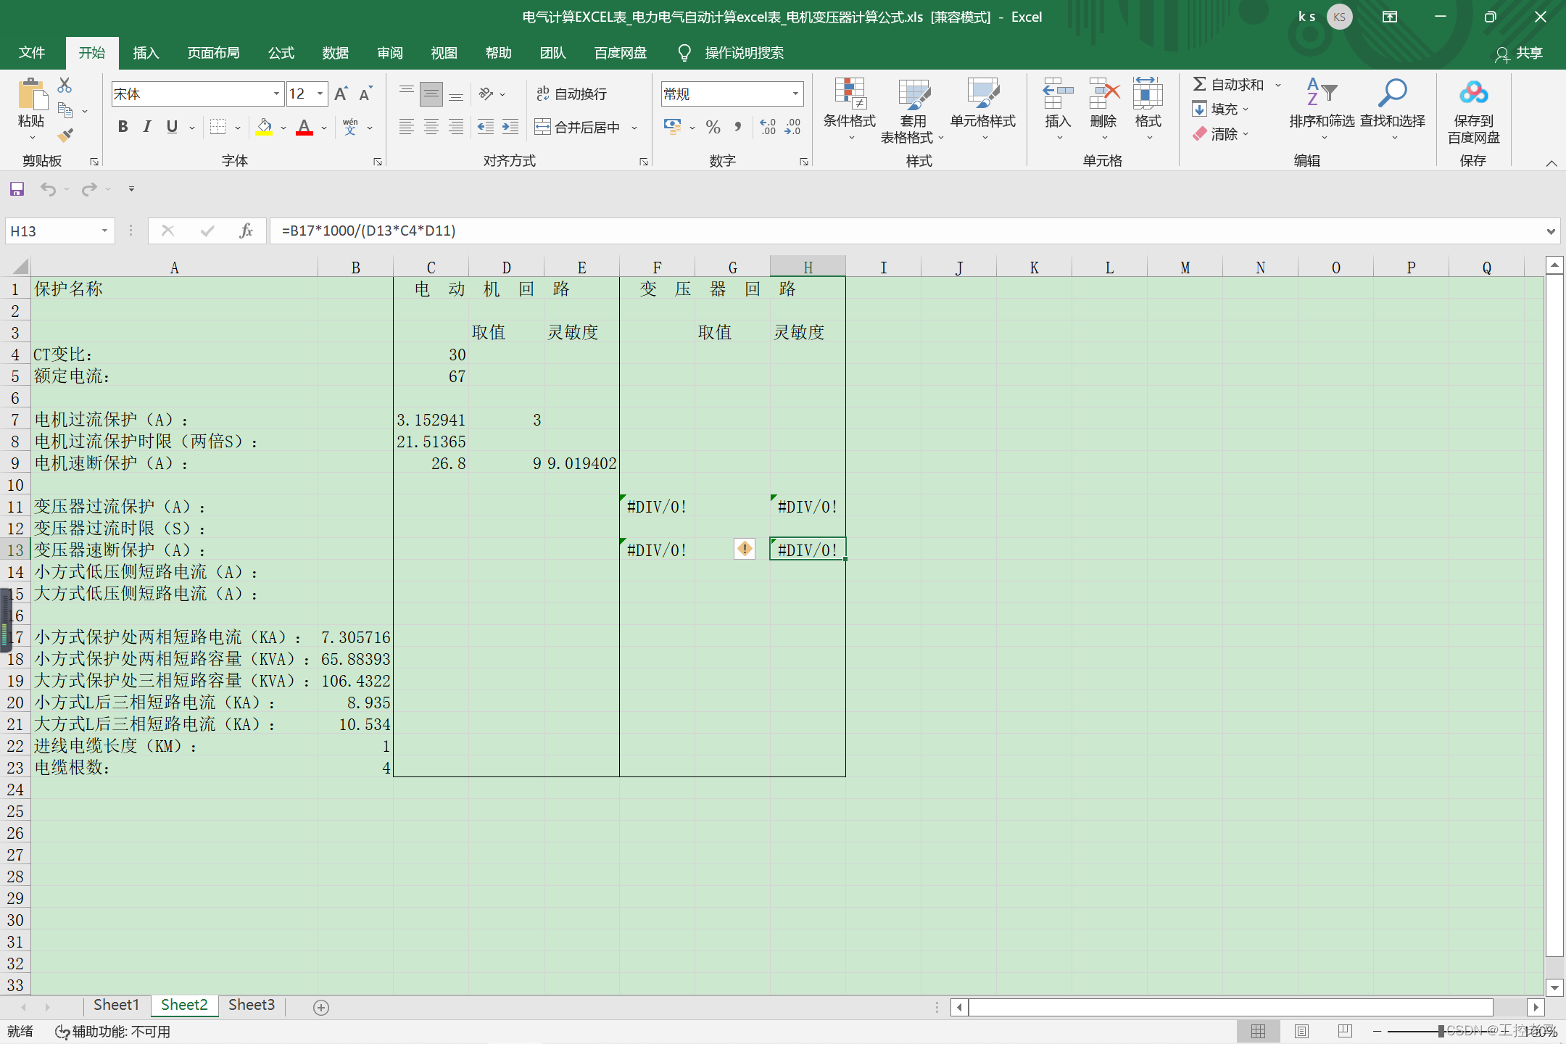
Task: Toggle Italic formatting
Action: coord(147,127)
